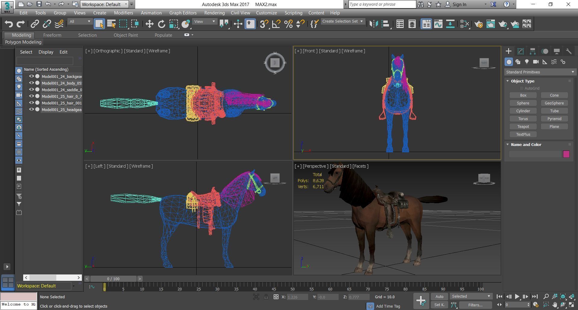Switch to the Modify command panel
The image size is (578, 310).
tap(521, 51)
